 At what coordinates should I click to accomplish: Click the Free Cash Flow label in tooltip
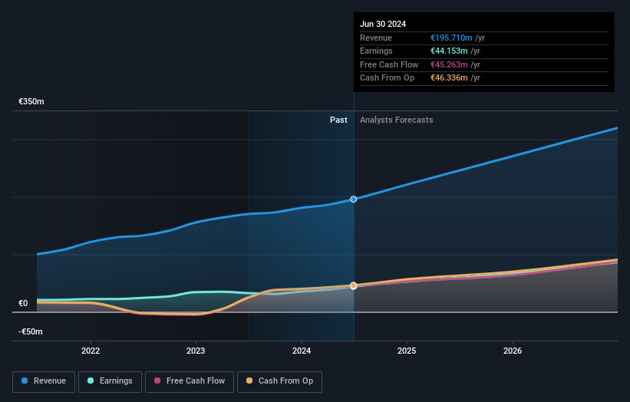click(x=389, y=64)
